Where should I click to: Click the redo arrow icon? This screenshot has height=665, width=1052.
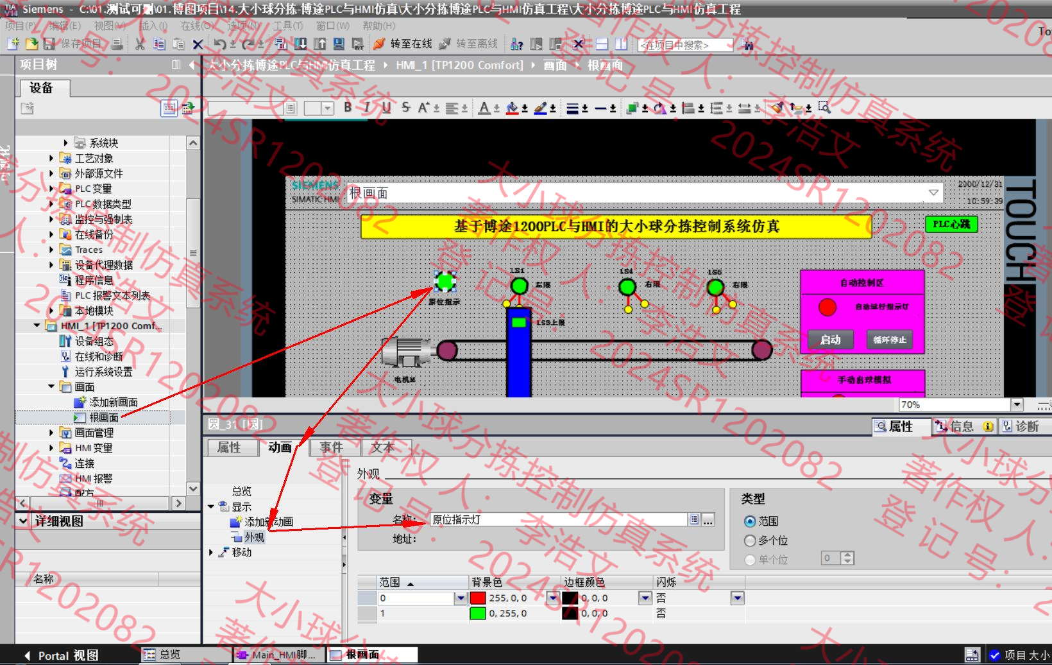coord(248,44)
